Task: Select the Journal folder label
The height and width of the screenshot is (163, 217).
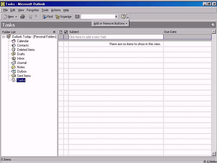Action: pyautogui.click(x=22, y=63)
